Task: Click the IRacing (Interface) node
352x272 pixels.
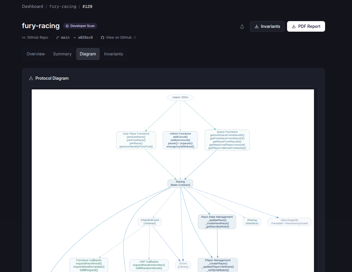Action: 252,222
